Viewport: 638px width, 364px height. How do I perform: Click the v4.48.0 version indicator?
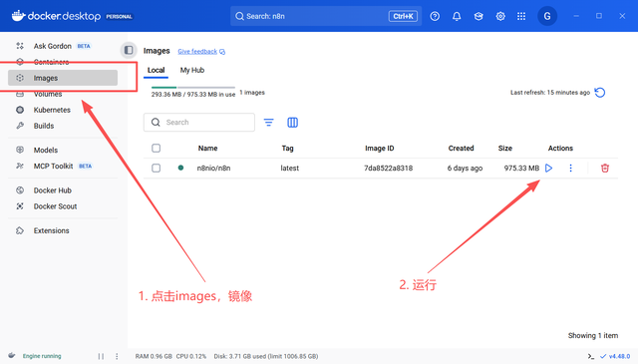click(x=615, y=356)
